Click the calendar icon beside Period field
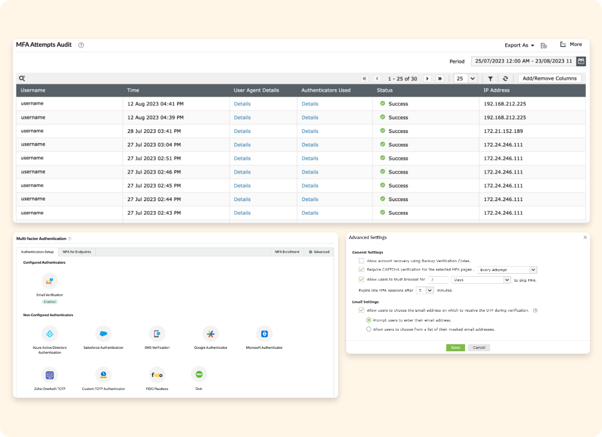Screen dimensions: 602x437 tap(581, 61)
